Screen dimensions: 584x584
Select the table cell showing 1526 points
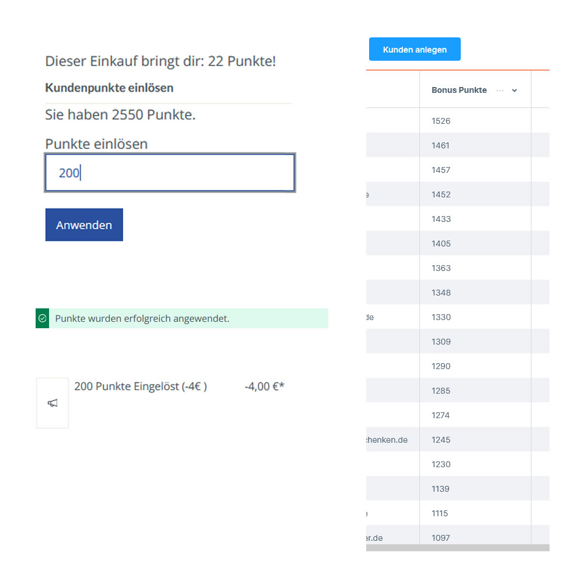tap(441, 121)
